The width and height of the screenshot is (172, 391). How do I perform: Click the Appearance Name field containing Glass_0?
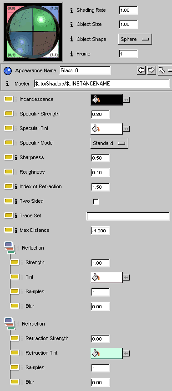point(85,70)
